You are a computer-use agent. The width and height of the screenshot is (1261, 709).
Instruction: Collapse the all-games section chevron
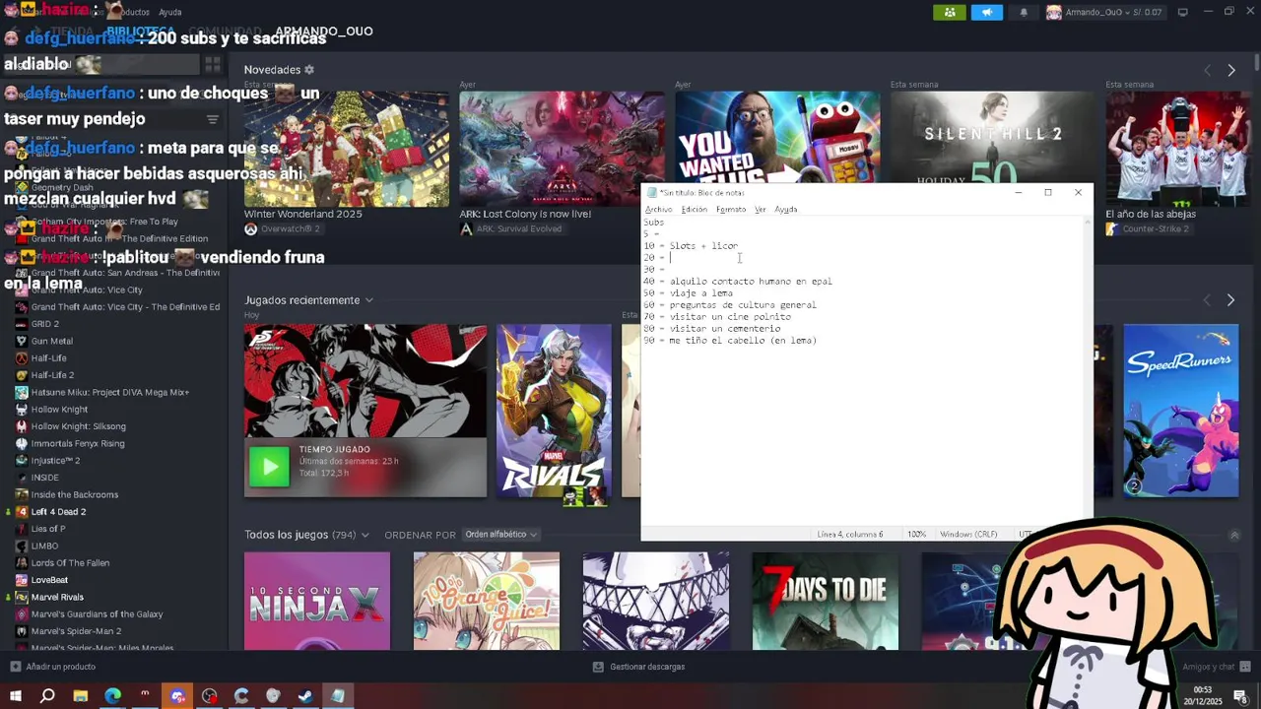pos(1234,535)
